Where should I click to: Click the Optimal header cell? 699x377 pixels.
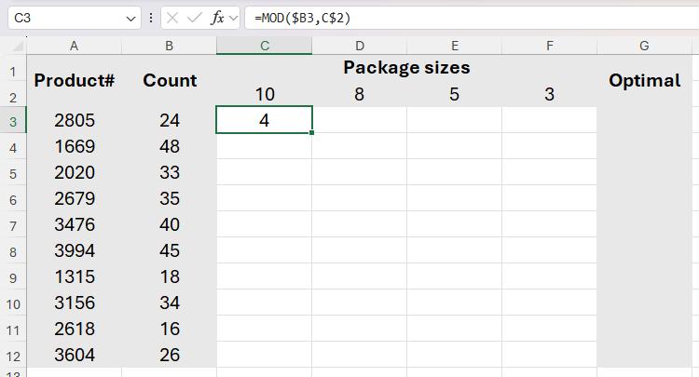644,81
